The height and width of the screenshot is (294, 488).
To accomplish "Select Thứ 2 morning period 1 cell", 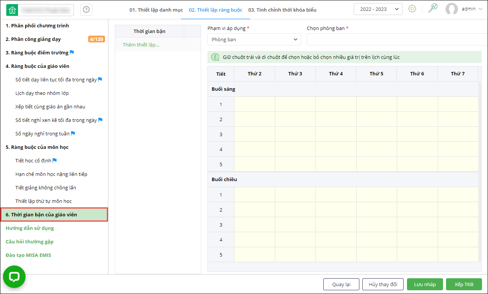I will click(255, 104).
